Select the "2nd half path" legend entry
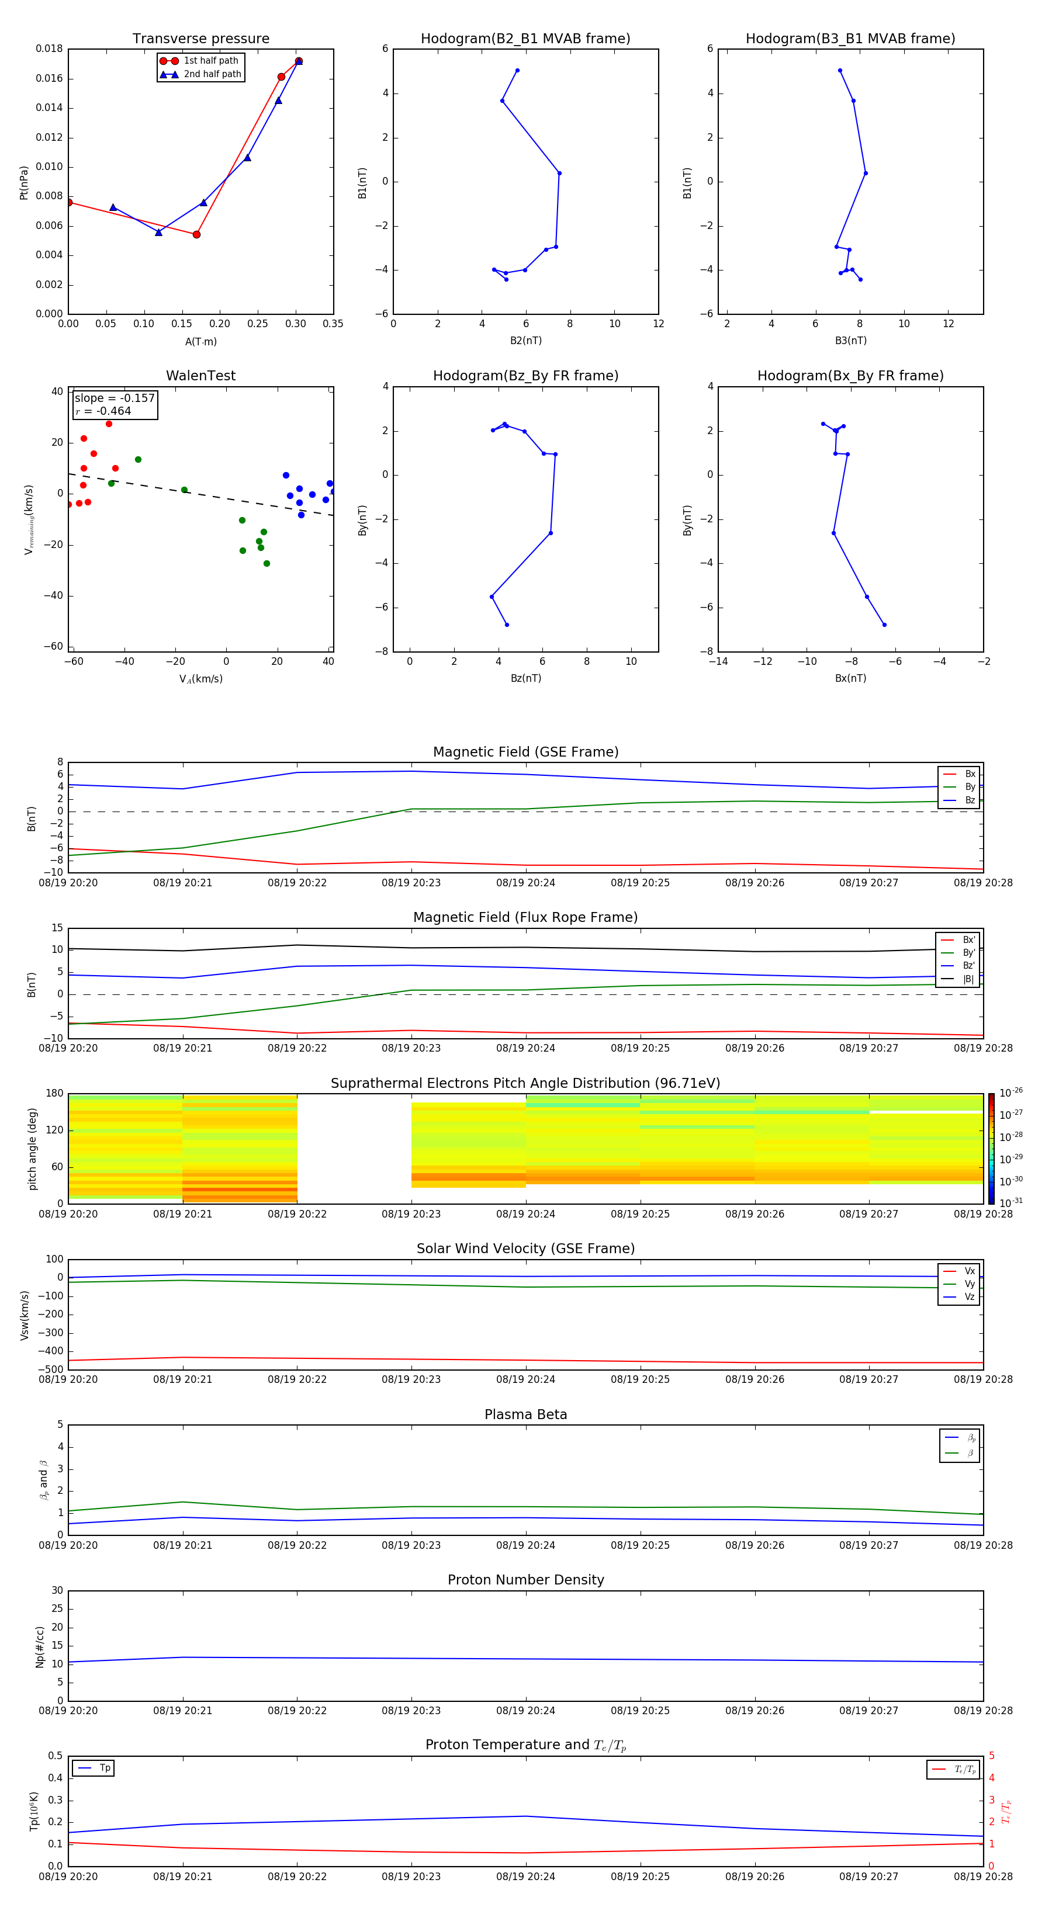This screenshot has height=1928, width=1052. [x=200, y=74]
